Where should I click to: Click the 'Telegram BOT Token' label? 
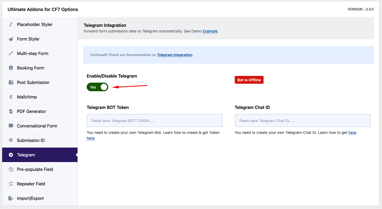point(108,107)
